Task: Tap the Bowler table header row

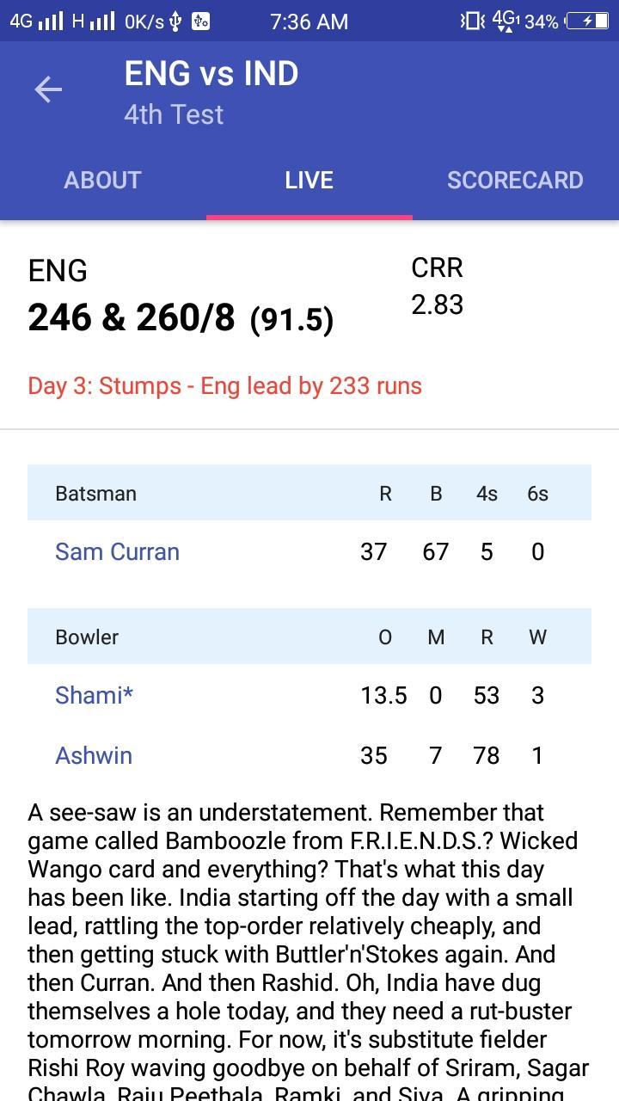Action: (x=309, y=637)
